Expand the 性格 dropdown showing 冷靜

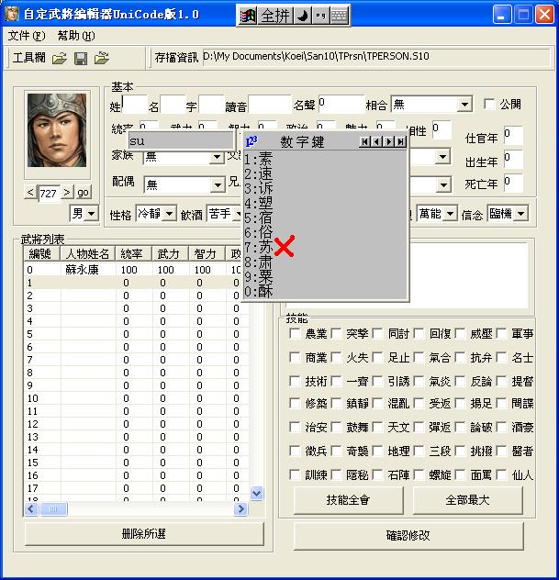pyautogui.click(x=170, y=214)
